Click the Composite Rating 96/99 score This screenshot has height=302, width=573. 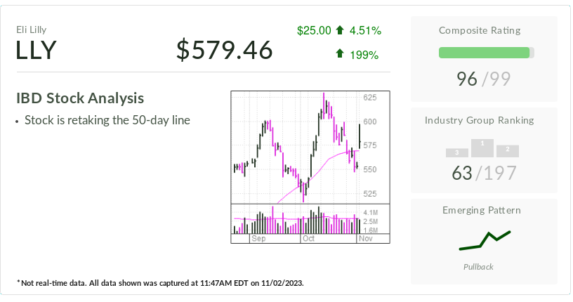click(x=486, y=79)
